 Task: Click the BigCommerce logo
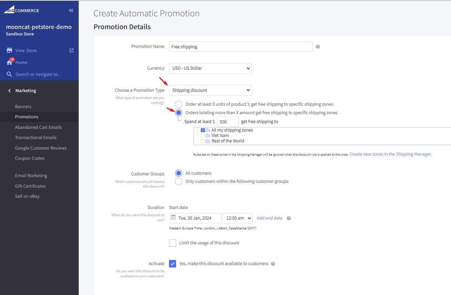click(x=21, y=10)
